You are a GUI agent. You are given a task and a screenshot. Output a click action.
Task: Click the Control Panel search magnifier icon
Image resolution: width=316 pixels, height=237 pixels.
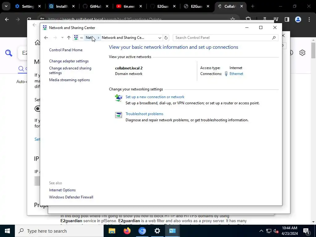274,38
